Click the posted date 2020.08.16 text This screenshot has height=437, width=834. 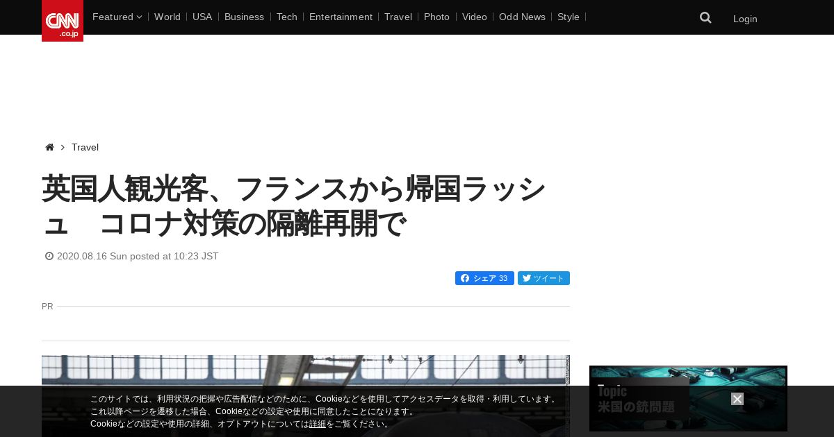pyautogui.click(x=138, y=256)
